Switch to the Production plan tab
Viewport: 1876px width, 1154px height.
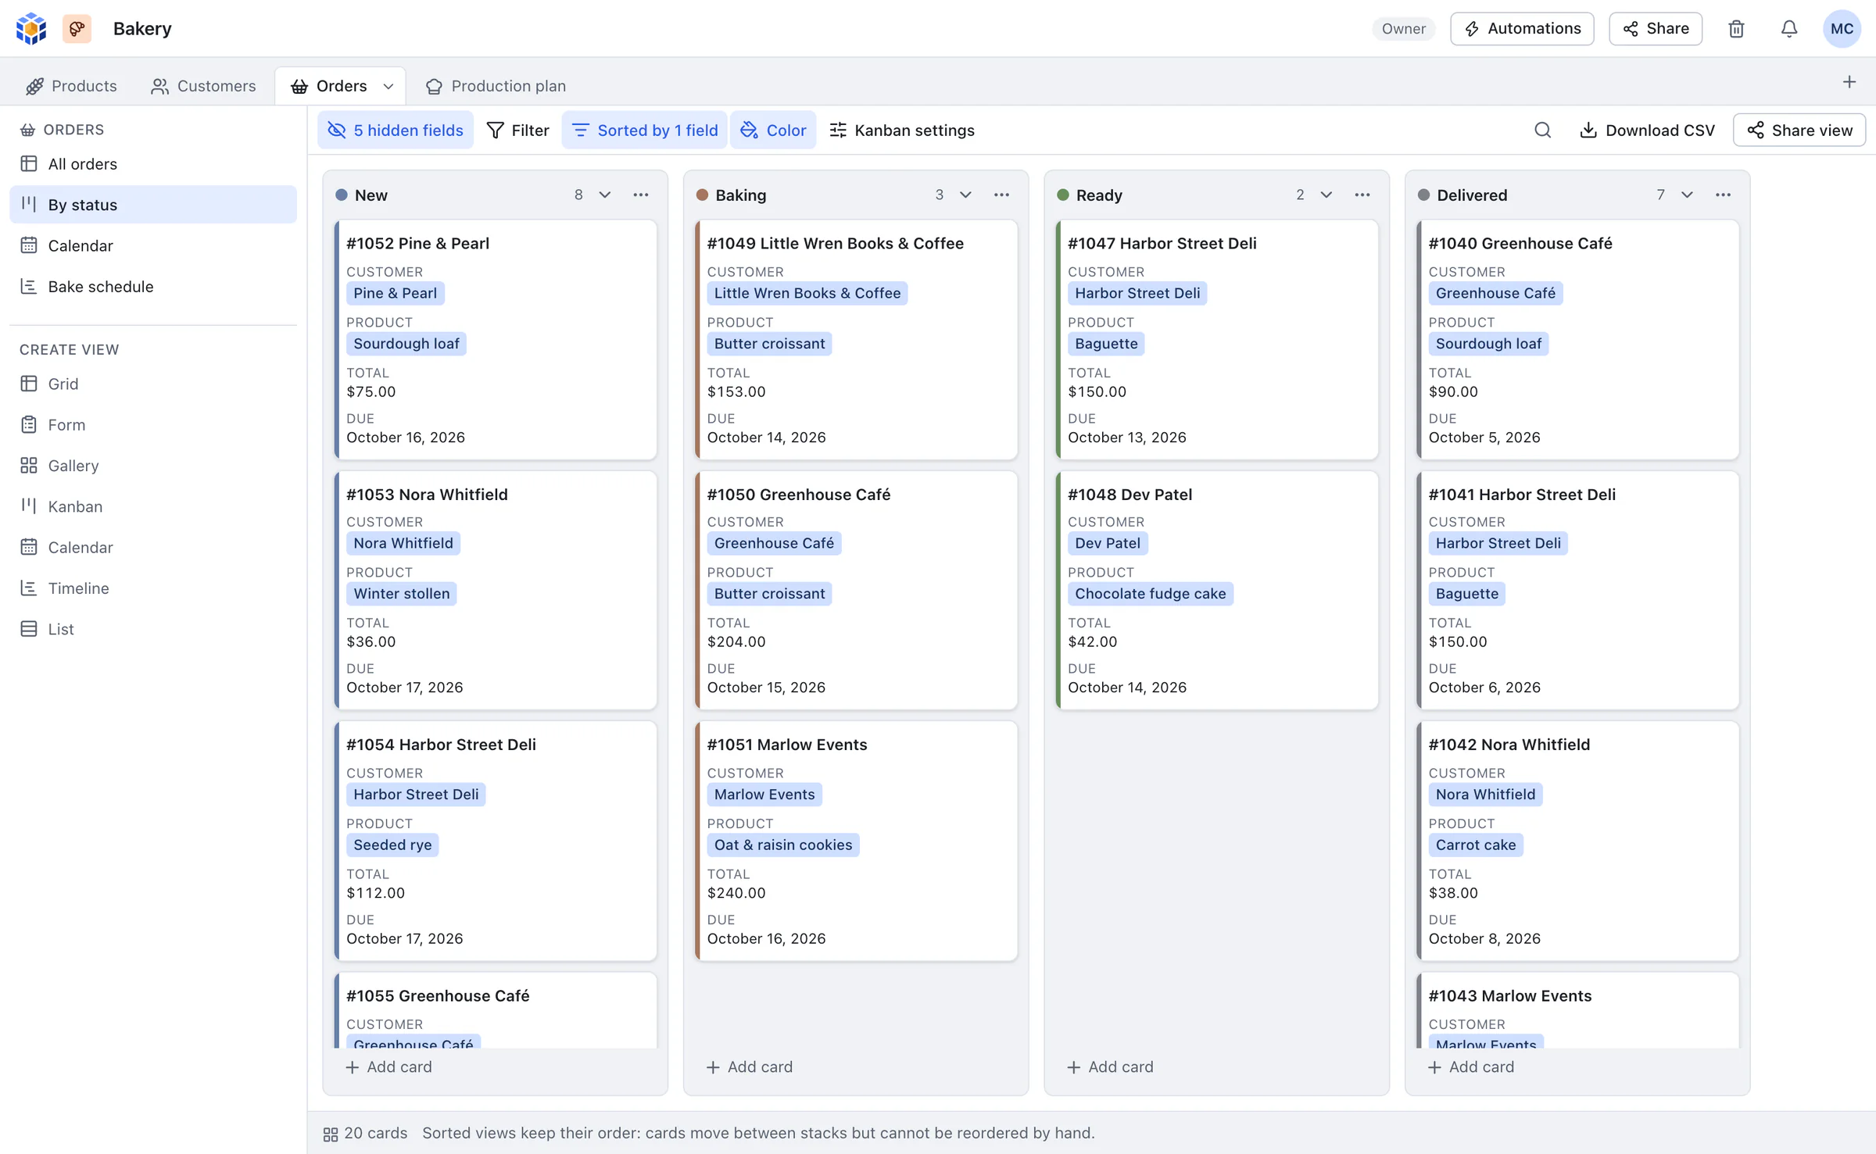496,86
